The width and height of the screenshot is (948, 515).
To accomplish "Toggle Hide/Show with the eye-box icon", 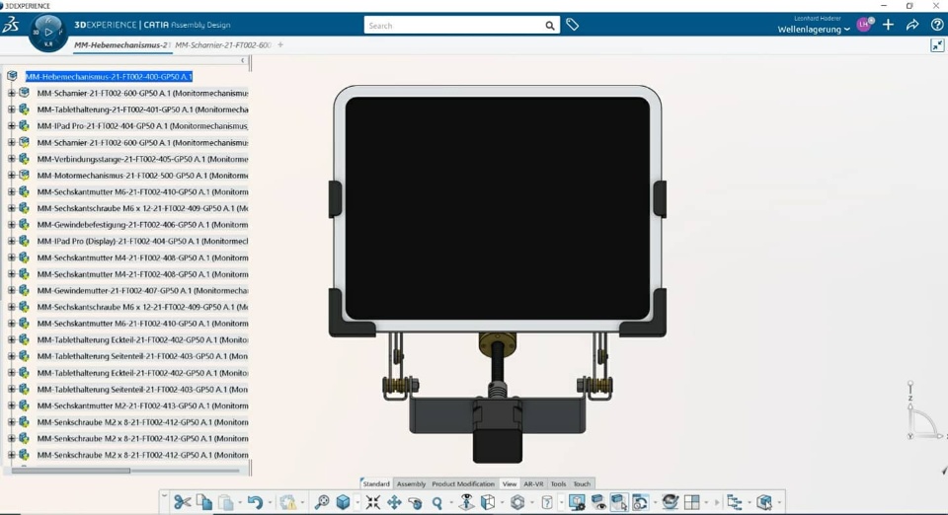I will coord(598,502).
